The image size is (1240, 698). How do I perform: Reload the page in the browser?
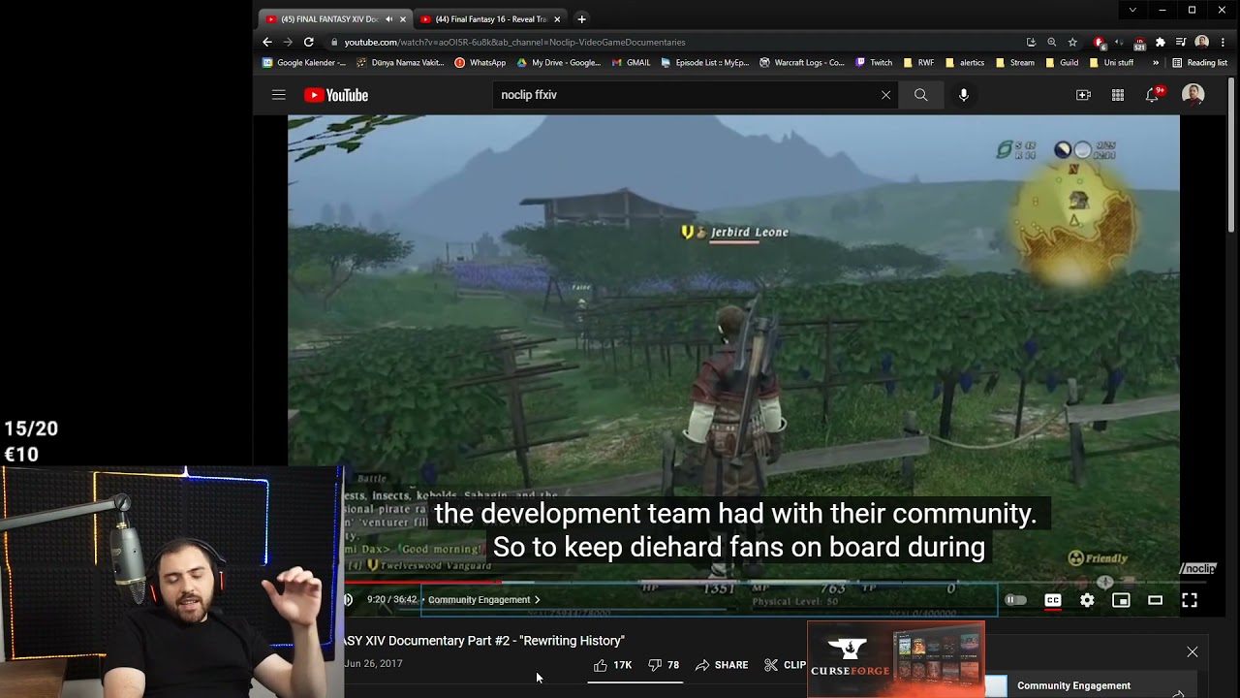(x=308, y=42)
